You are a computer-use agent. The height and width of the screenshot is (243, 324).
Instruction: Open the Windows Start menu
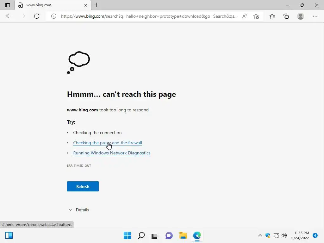127,235
